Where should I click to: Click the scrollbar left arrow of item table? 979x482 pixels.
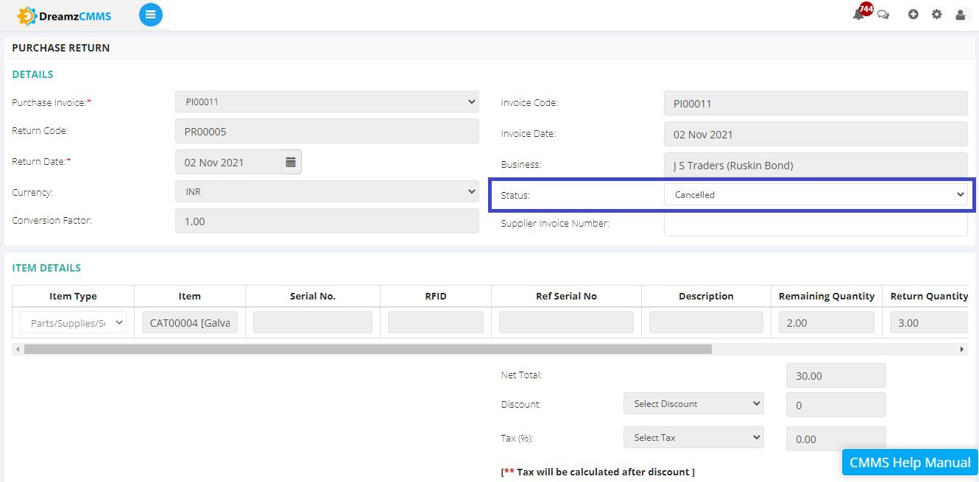(18, 349)
